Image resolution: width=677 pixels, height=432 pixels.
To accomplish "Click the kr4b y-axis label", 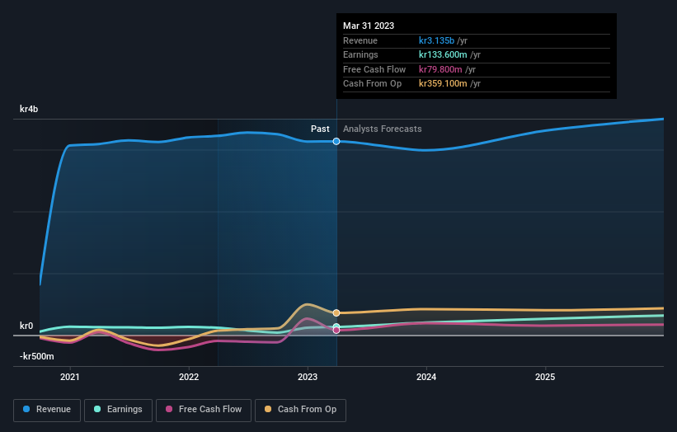I will tap(29, 109).
